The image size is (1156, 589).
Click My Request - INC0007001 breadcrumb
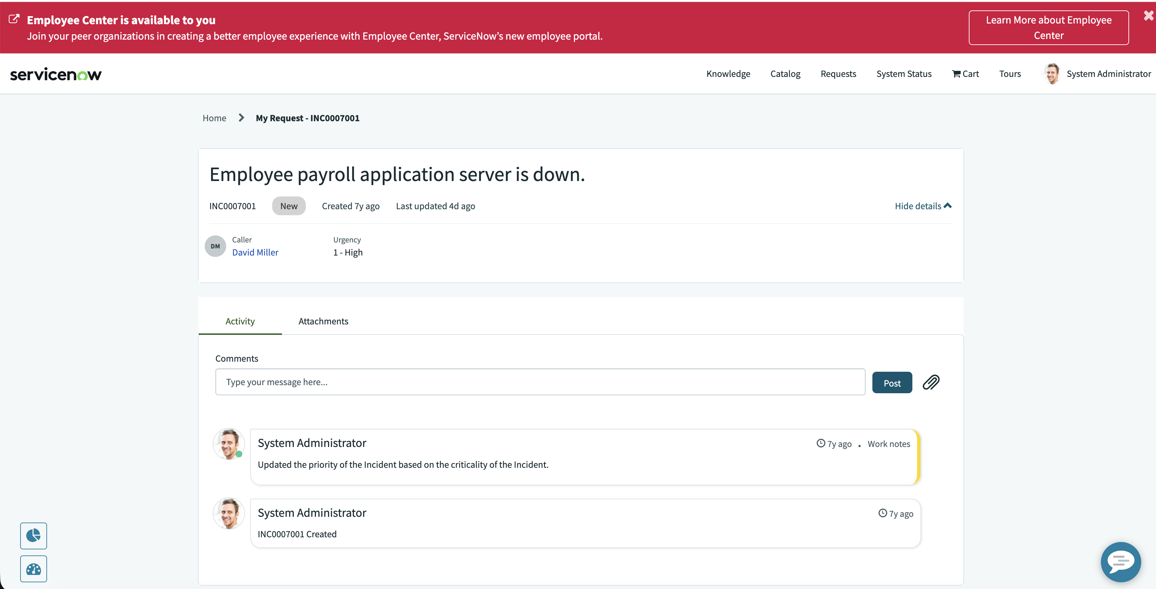click(307, 118)
